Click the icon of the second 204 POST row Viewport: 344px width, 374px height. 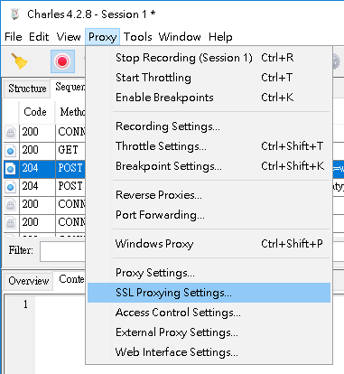[x=11, y=187]
